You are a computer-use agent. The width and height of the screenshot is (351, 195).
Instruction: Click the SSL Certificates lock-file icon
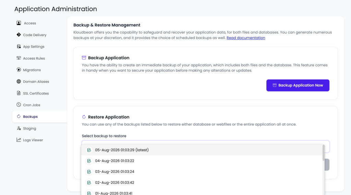19,93
